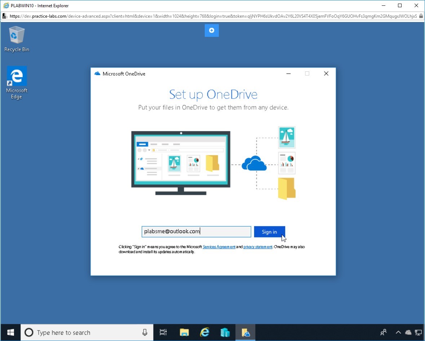
Task: Open the Services Agreement link
Action: point(219,247)
